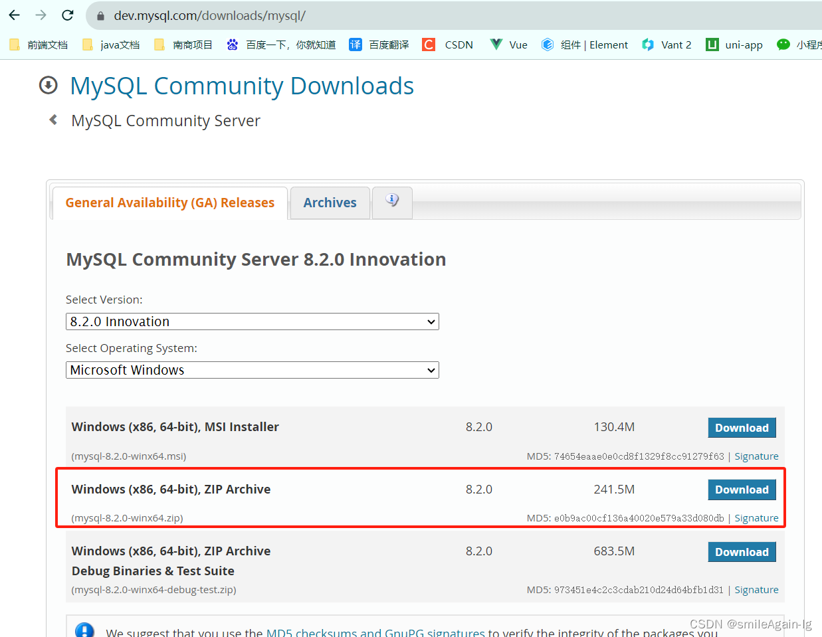Switch to the Archives tab
822x637 pixels.
coord(330,203)
